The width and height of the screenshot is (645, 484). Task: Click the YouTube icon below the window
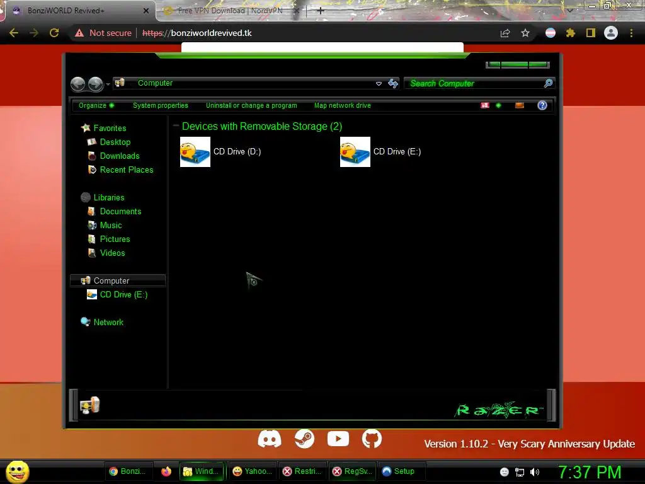(x=338, y=439)
